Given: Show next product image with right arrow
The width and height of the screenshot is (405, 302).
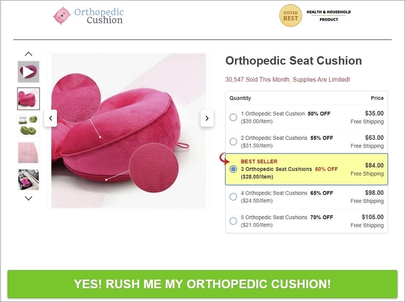Looking at the screenshot, I should tap(207, 118).
